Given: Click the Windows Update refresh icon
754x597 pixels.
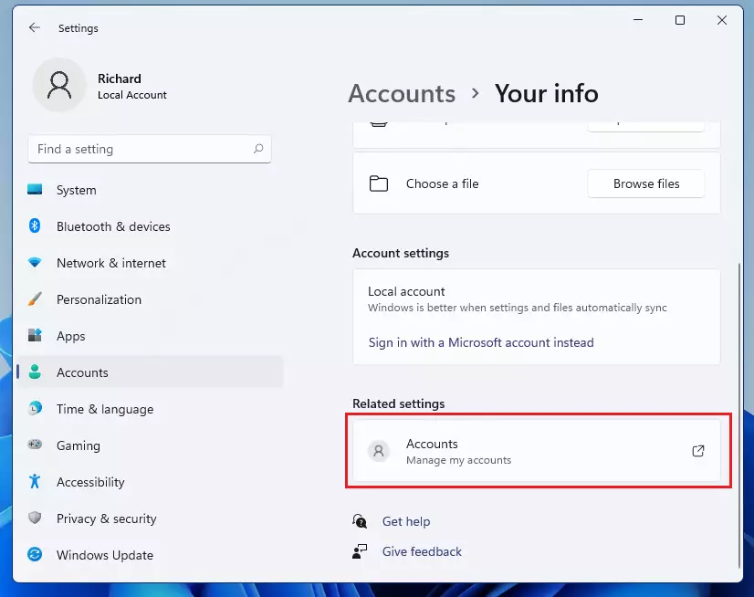Looking at the screenshot, I should click(35, 554).
